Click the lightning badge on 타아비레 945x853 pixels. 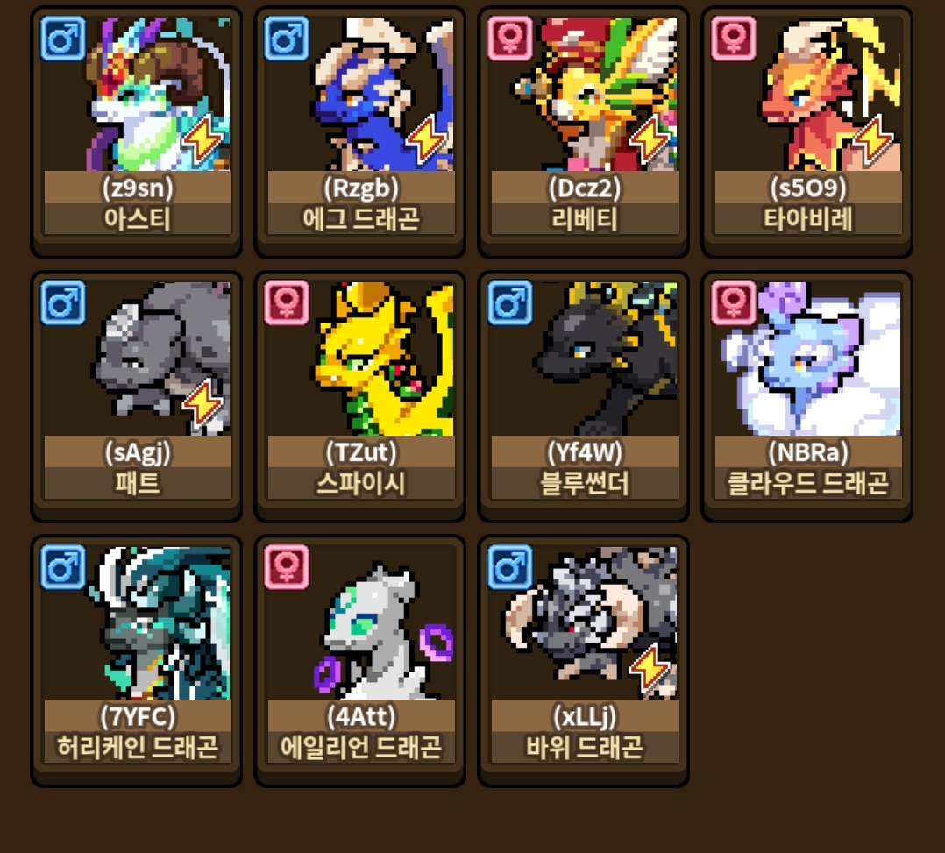(873, 140)
